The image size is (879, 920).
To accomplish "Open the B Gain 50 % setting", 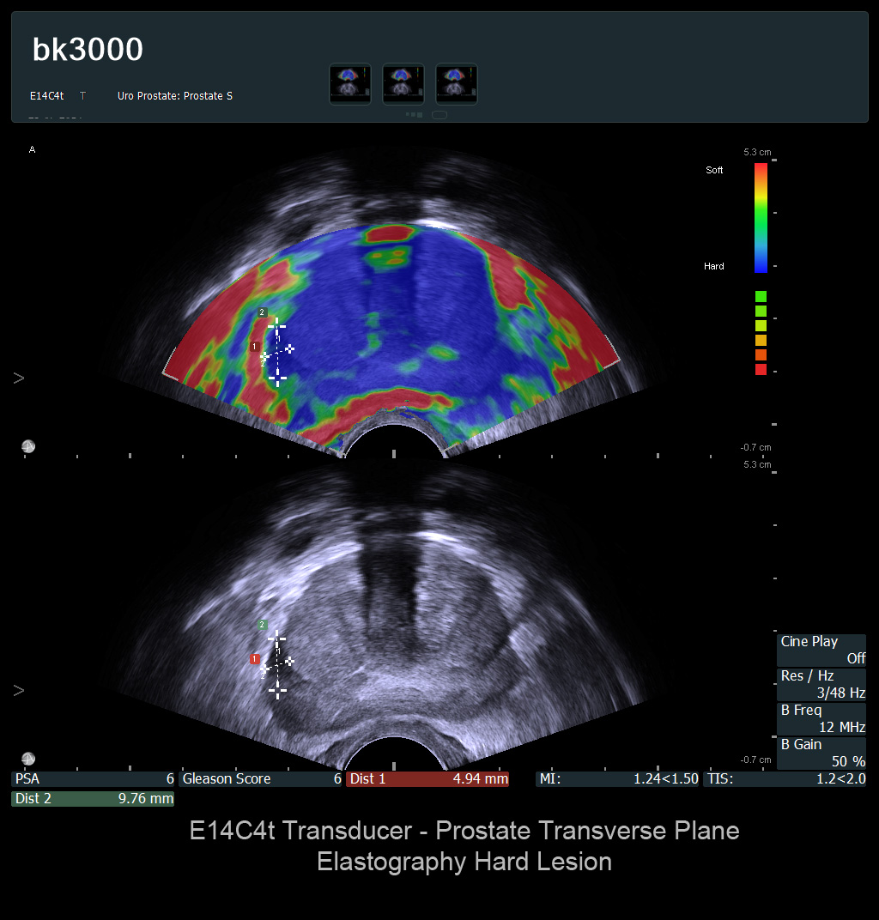I will click(x=822, y=753).
